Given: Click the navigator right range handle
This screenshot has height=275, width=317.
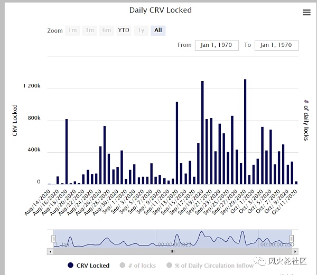Looking at the screenshot, I should [291, 239].
